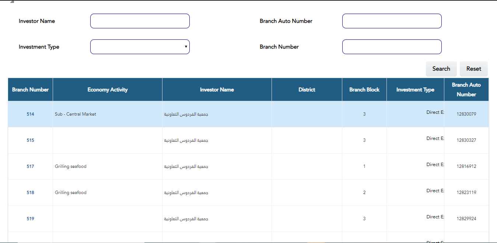The height and width of the screenshot is (243, 497).
Task: Click the "Investor Name" form label
Action: (37, 21)
